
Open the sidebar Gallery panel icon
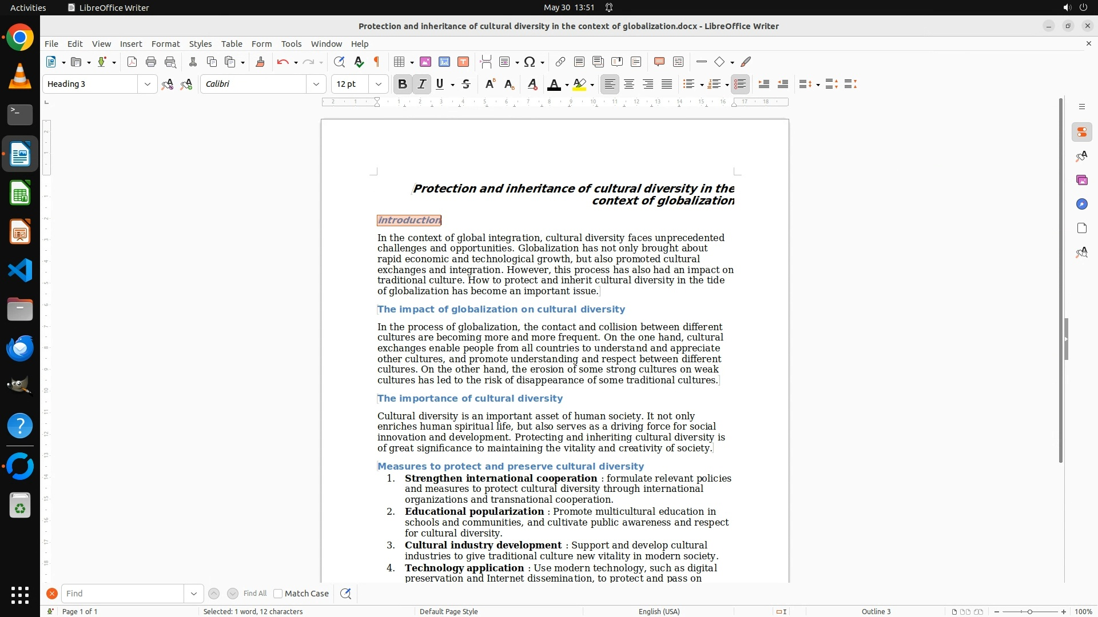(1081, 180)
